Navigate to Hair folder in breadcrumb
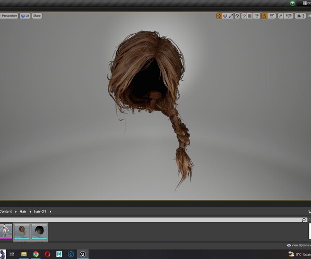 pyautogui.click(x=23, y=211)
